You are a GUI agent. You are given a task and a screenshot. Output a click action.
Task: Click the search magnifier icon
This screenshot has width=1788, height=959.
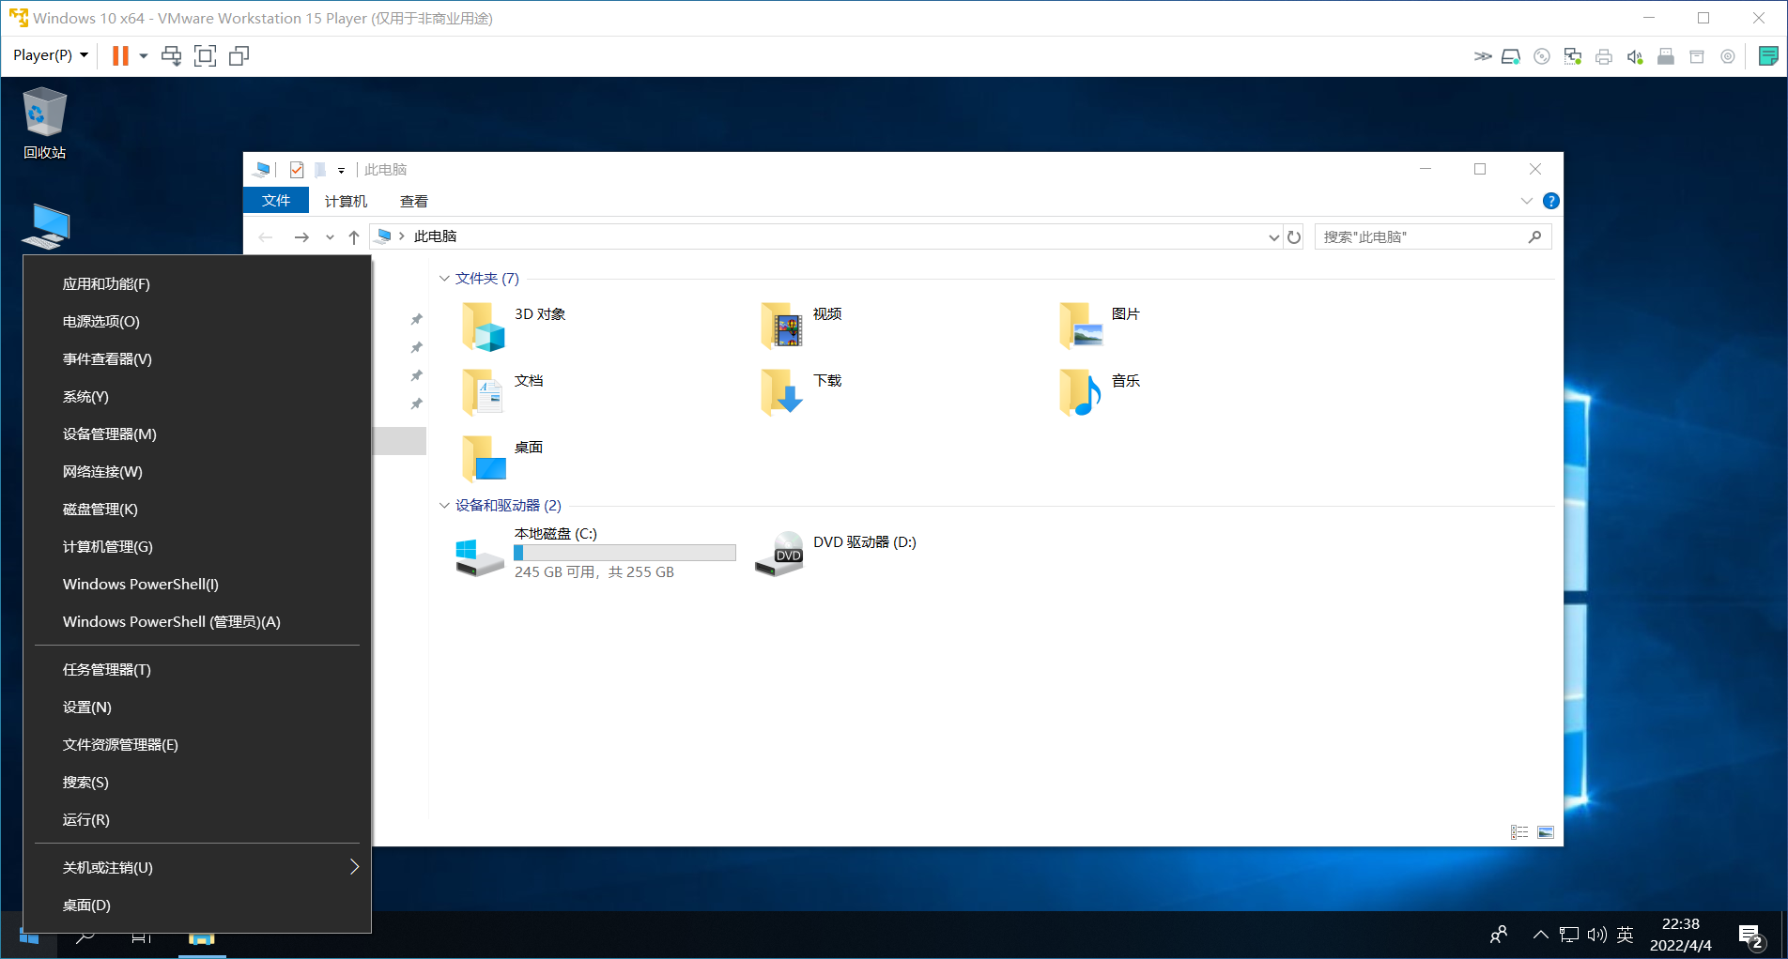click(x=1534, y=237)
